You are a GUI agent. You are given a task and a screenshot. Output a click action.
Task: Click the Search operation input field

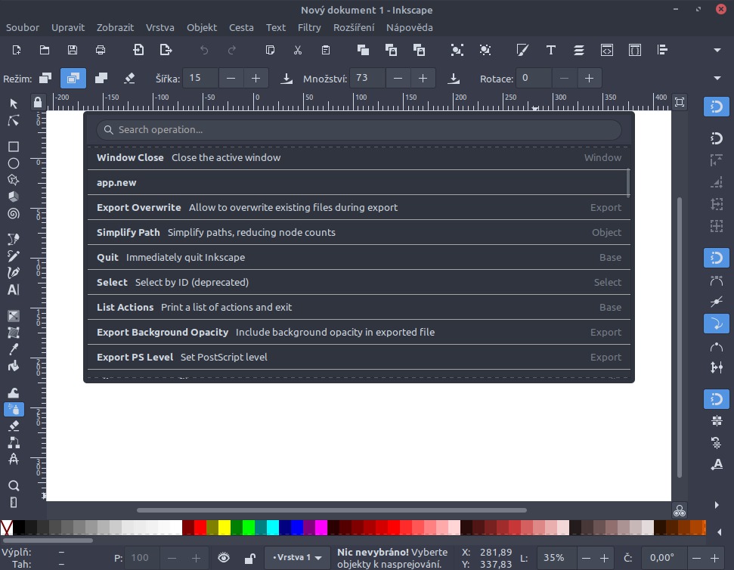tap(358, 130)
